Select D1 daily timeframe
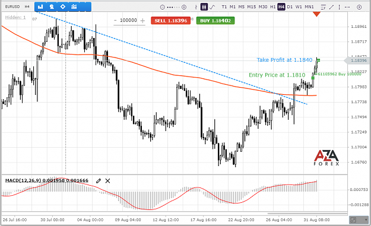 290,7
